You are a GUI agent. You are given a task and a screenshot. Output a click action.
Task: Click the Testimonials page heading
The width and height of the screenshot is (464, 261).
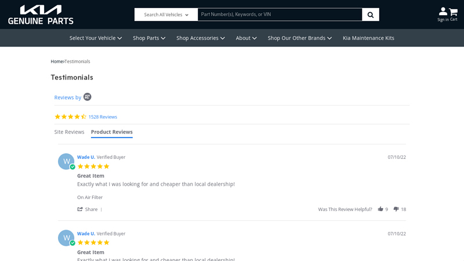tap(72, 77)
